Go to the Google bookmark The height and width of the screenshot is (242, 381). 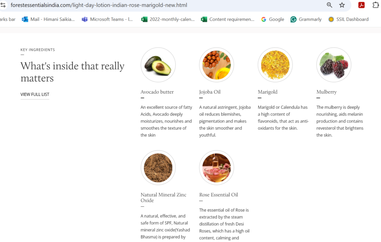[272, 19]
